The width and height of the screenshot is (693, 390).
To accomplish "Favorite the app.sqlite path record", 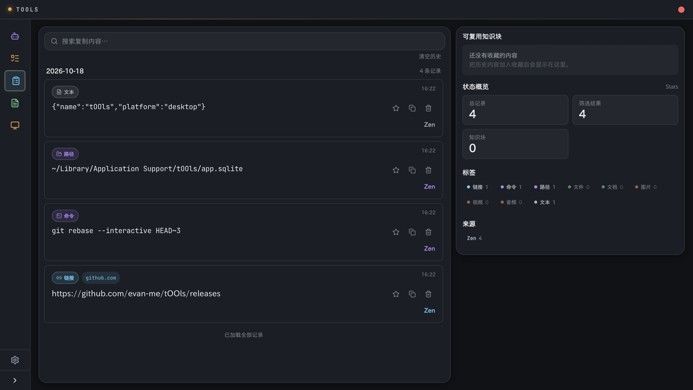I will click(396, 170).
